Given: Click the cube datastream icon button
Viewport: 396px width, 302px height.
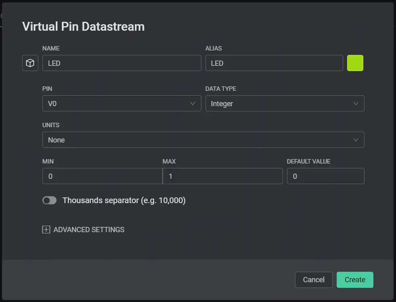Looking at the screenshot, I should point(30,63).
